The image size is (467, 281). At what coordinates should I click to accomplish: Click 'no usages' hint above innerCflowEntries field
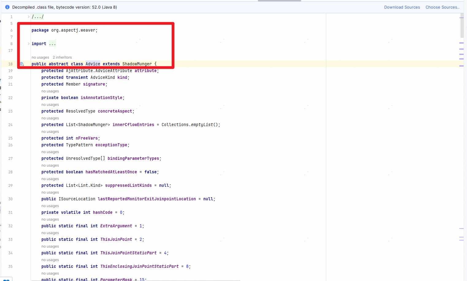[x=50, y=118]
